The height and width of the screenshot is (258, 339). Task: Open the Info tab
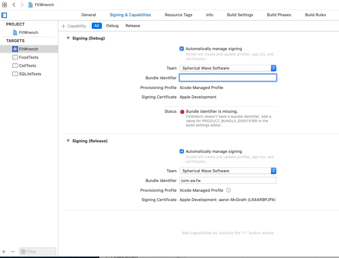(x=209, y=15)
